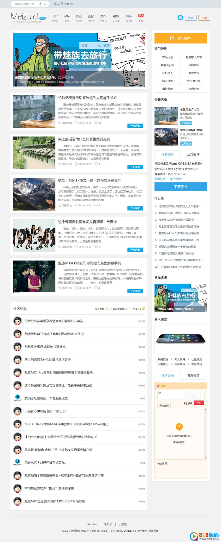Click comment bubble icon showing 21
Image resolution: width=221 pixels, height=542 pixels.
point(96,122)
